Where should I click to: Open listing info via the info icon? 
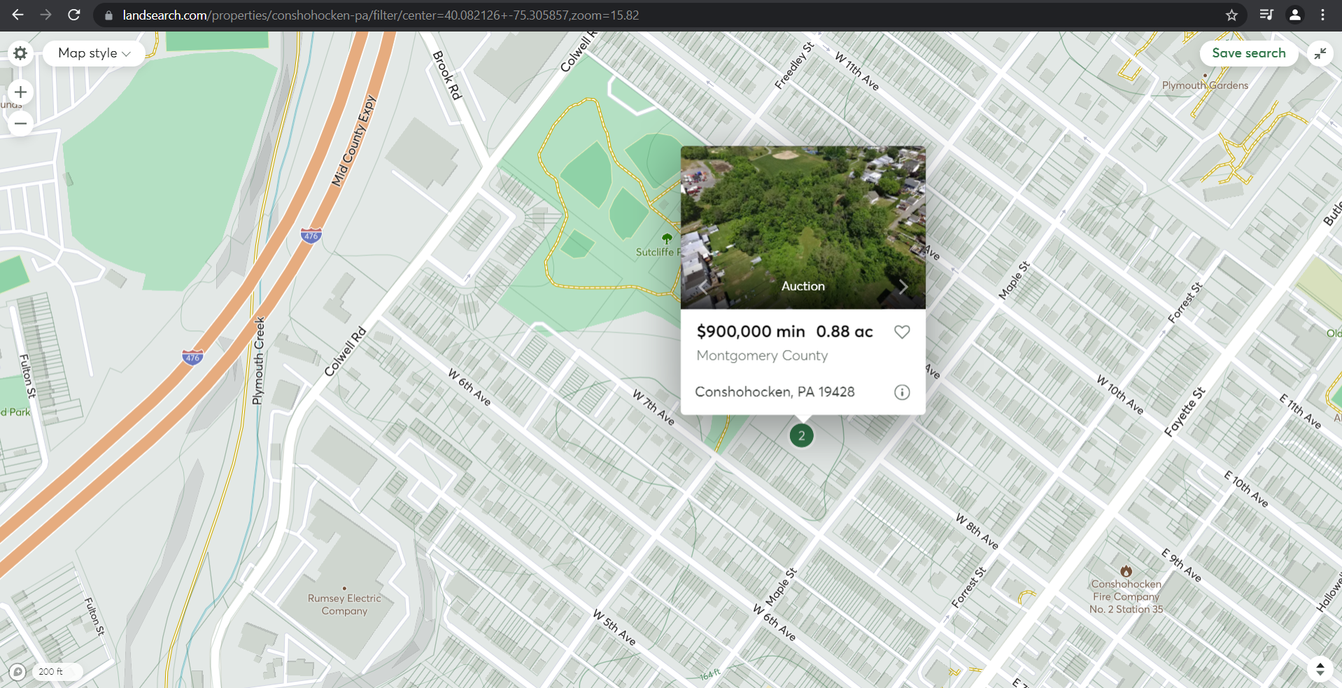tap(902, 392)
